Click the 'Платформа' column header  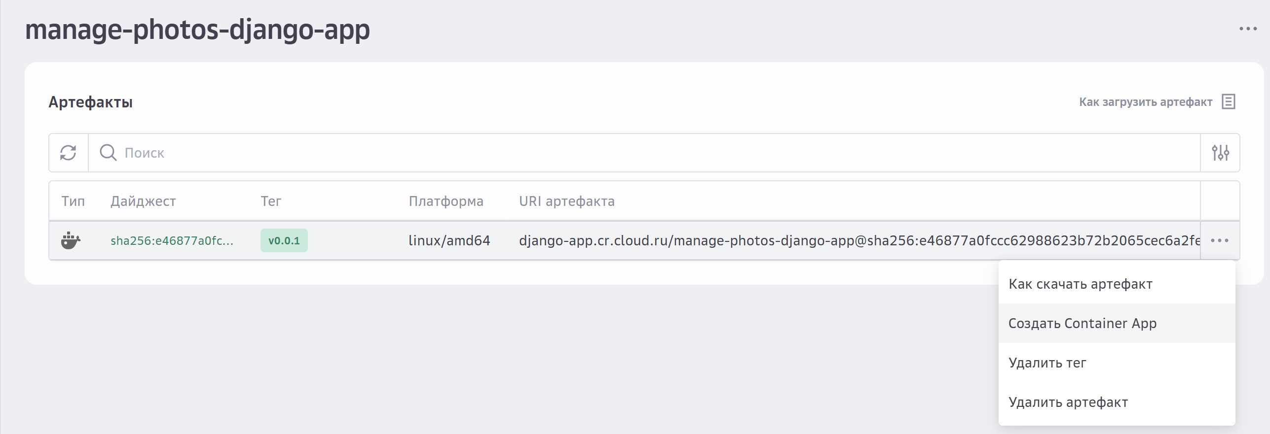446,201
